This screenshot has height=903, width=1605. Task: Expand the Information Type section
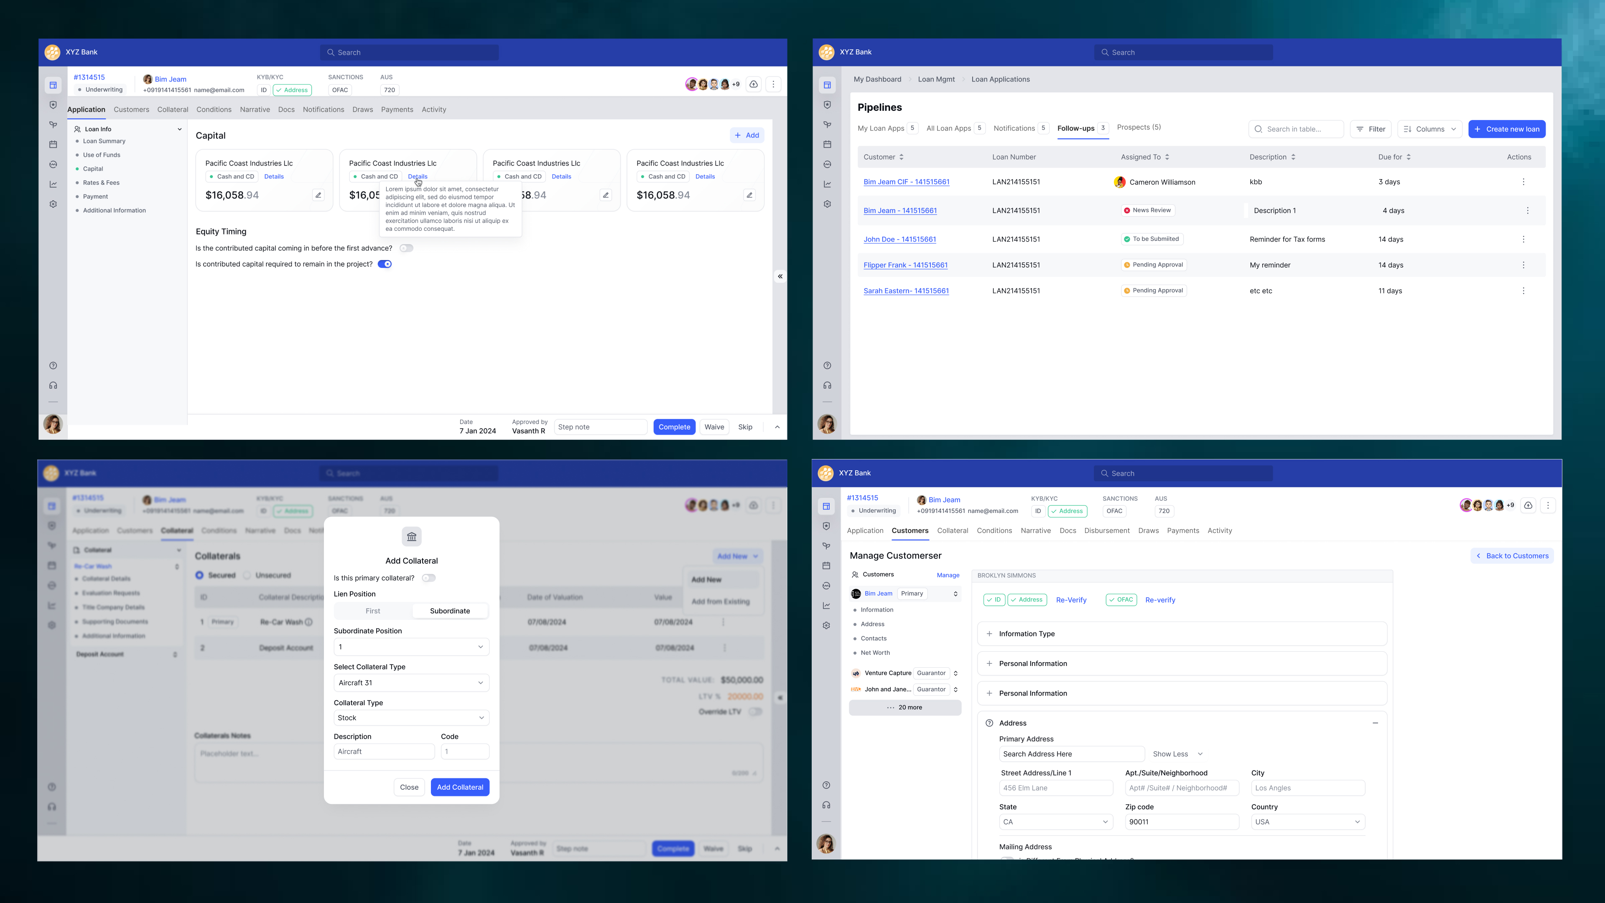pos(1182,634)
